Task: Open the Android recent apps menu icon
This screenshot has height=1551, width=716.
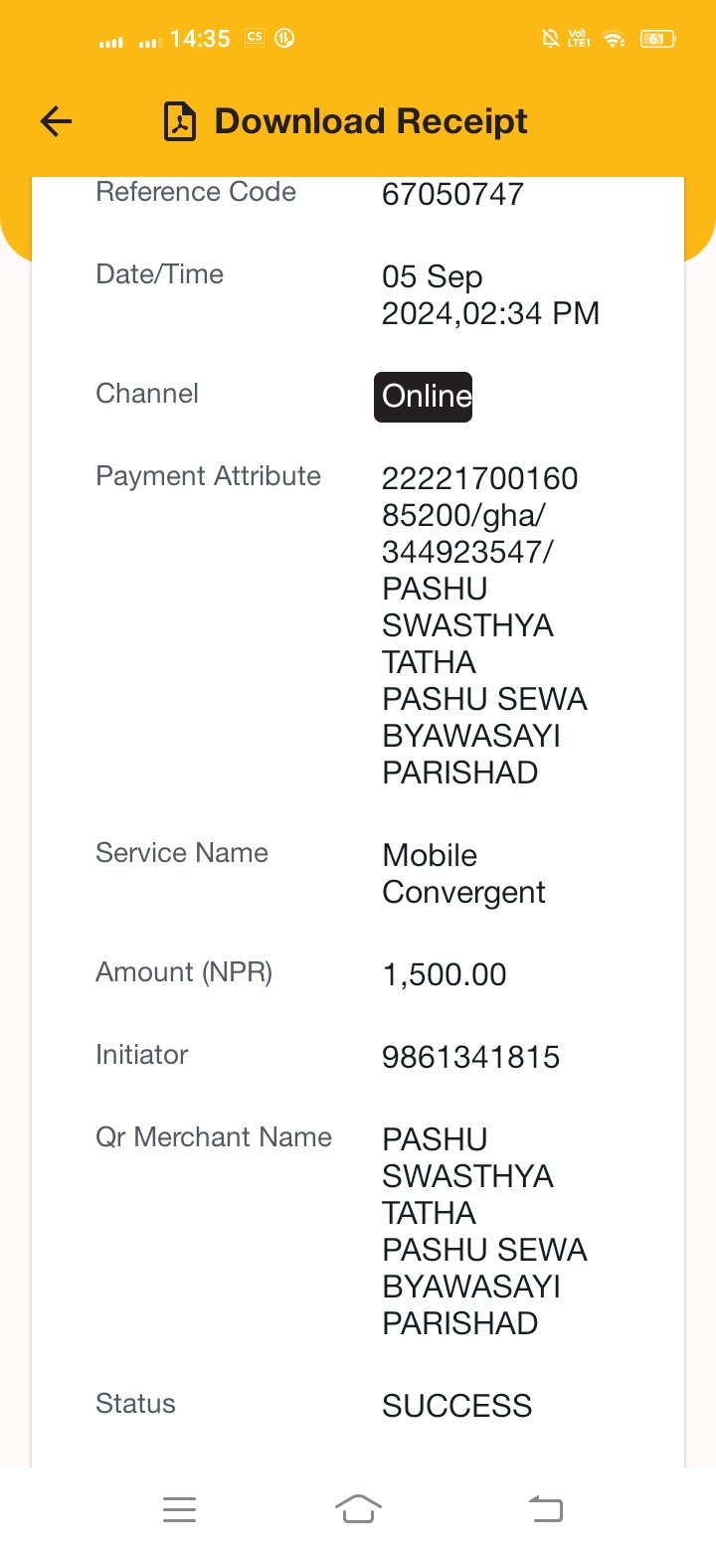Action: pyautogui.click(x=179, y=1509)
